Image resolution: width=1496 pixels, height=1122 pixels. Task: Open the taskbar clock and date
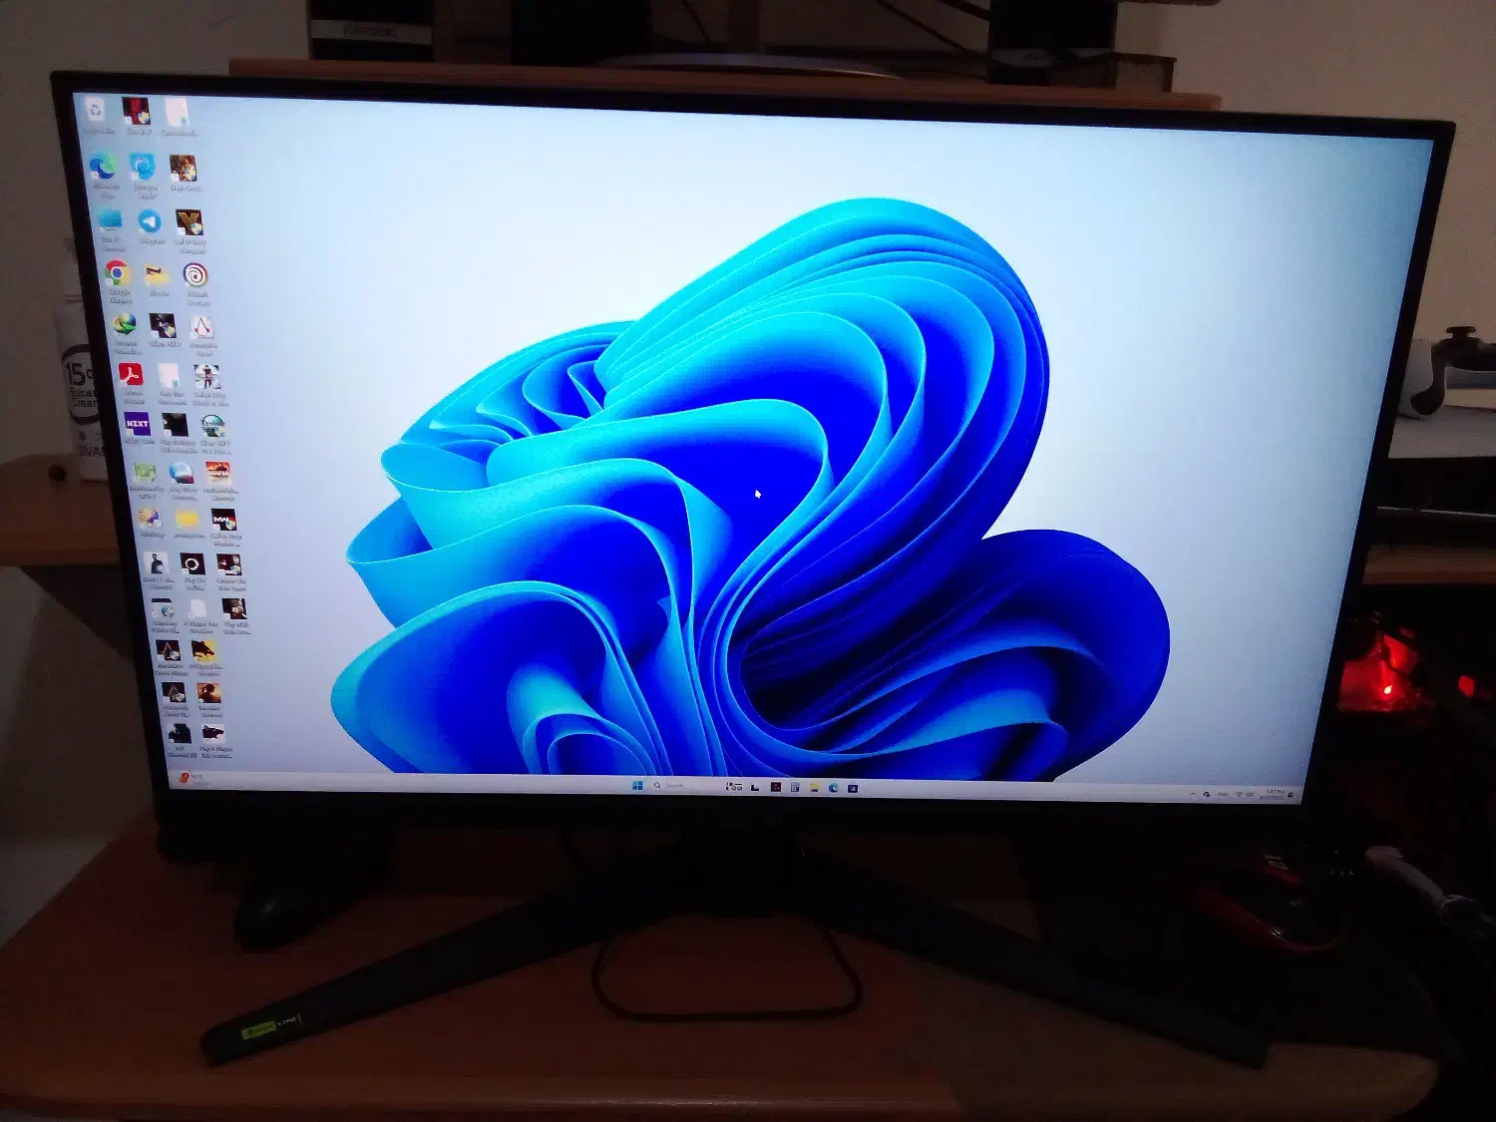[1274, 795]
